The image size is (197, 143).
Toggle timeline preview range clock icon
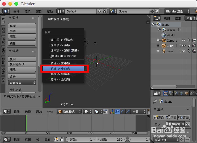tap(56, 139)
